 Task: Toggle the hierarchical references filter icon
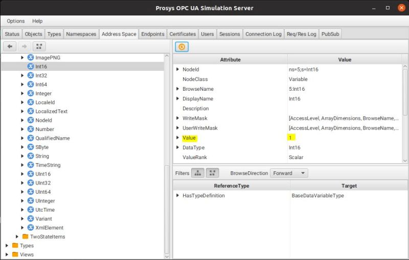coord(198,173)
